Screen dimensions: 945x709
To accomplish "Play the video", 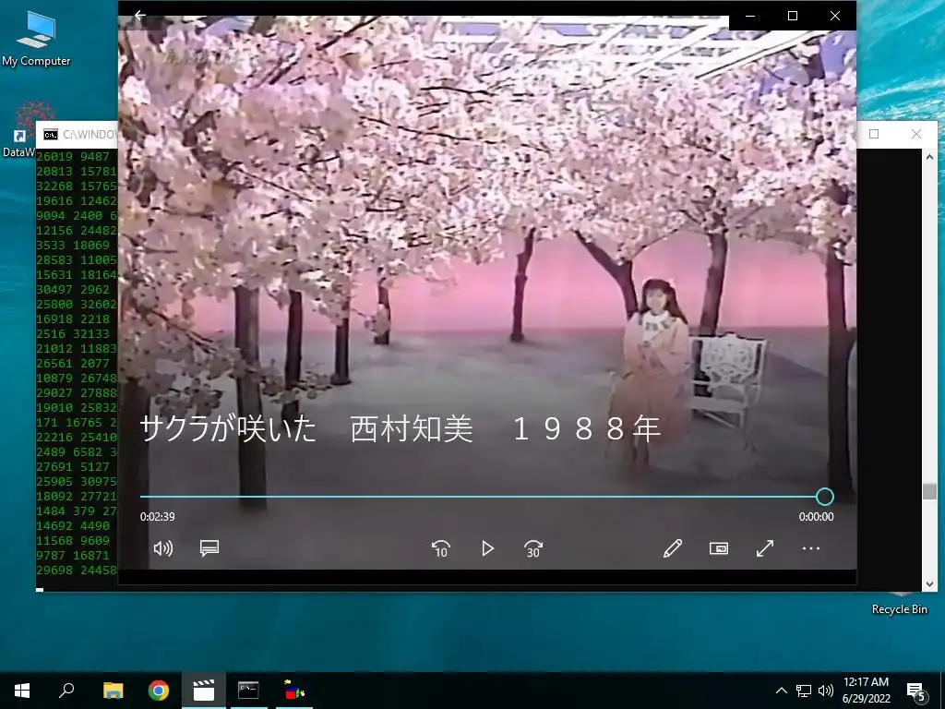I will 487,548.
